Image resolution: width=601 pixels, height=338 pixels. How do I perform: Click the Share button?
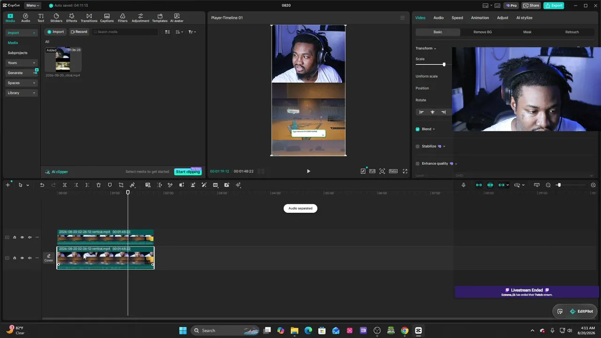pyautogui.click(x=531, y=6)
